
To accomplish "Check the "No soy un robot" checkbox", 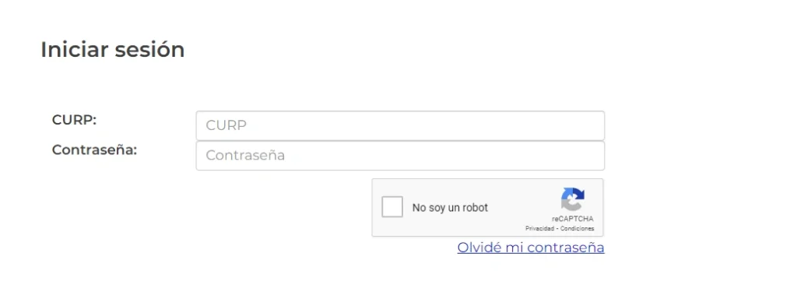I will click(x=392, y=207).
